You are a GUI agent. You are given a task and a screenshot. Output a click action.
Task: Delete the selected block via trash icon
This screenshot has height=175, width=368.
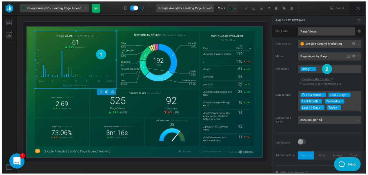pyautogui.click(x=113, y=92)
